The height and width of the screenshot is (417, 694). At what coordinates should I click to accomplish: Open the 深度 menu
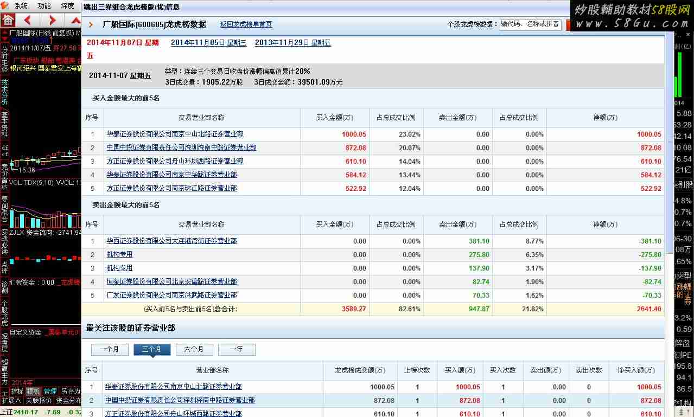67,6
